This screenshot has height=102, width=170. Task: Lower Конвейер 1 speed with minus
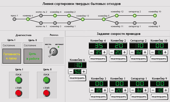tap(112, 90)
